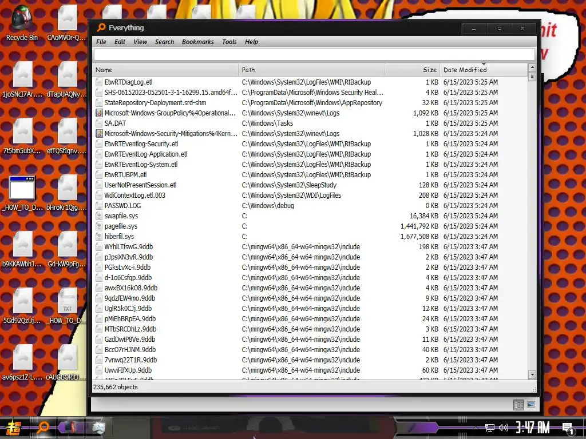This screenshot has height=439, width=586.
Task: Open the File menu
Action: 101,42
